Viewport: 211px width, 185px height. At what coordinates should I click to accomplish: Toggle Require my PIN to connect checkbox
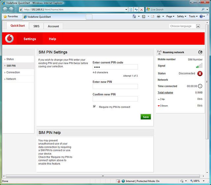pos(94,107)
